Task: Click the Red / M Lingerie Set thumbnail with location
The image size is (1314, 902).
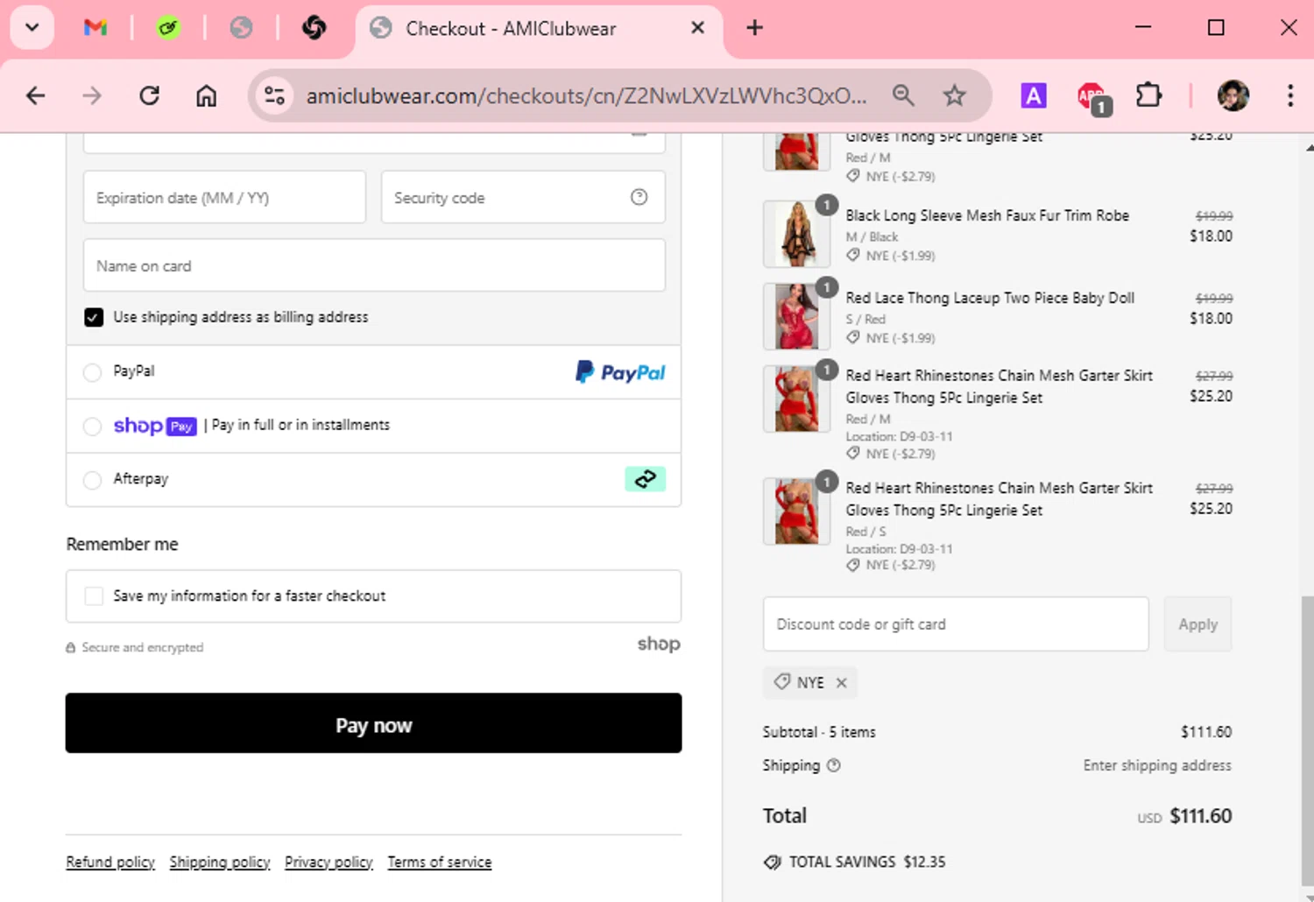Action: (x=796, y=399)
